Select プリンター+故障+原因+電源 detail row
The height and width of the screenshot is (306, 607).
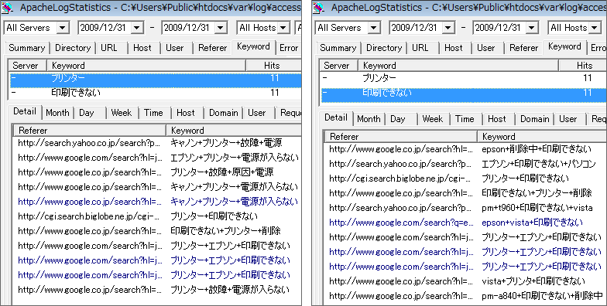click(x=157, y=172)
